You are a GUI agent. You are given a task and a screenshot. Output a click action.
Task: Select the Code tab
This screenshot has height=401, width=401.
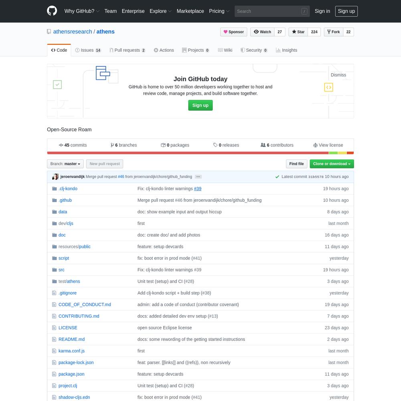(59, 50)
